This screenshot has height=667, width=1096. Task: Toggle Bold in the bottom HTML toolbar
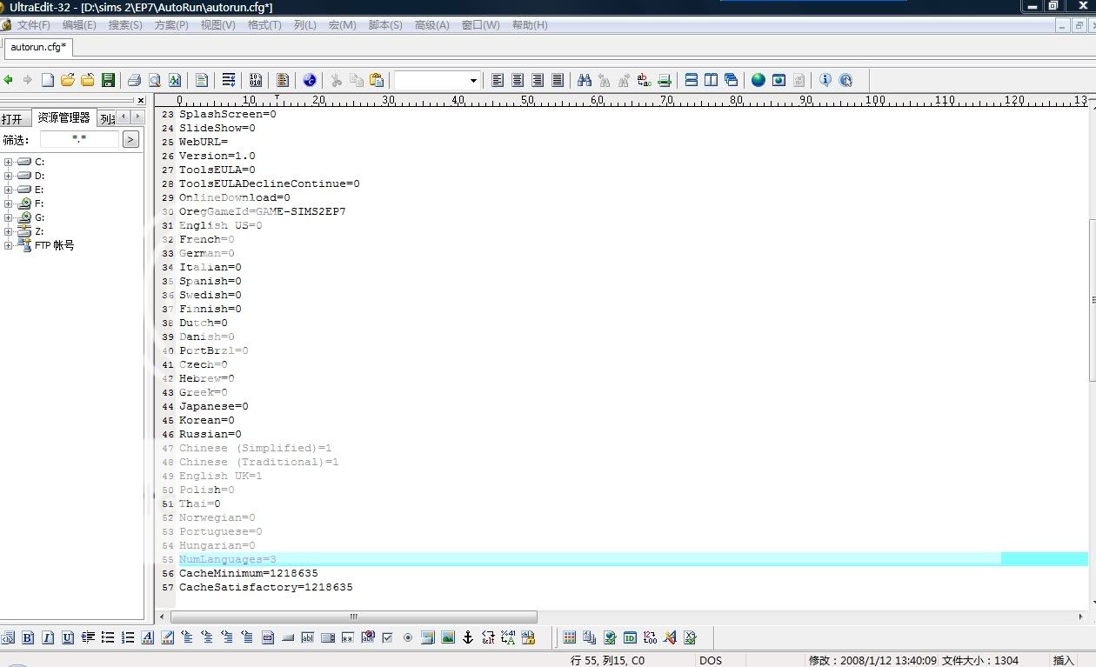pyautogui.click(x=28, y=637)
